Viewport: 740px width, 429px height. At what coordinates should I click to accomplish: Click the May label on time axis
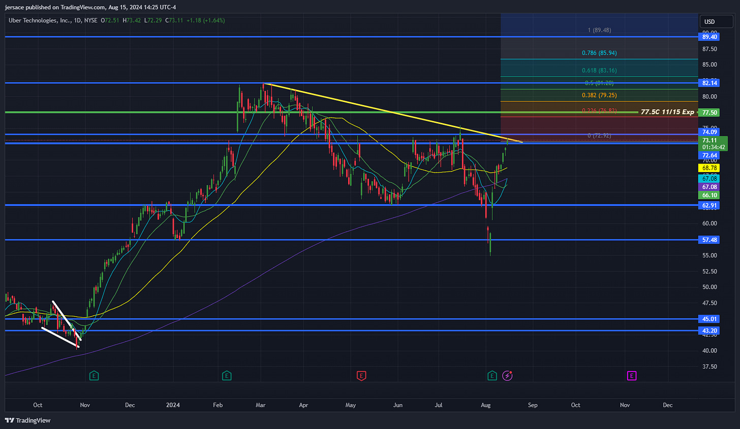click(x=350, y=405)
